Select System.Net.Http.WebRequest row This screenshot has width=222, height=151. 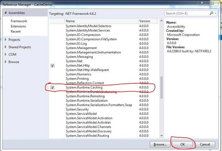coord(104,70)
